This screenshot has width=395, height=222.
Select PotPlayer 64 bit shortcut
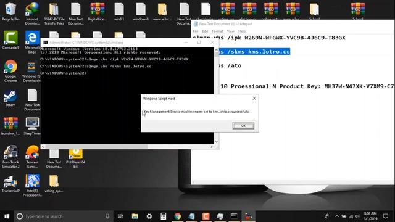point(75,158)
